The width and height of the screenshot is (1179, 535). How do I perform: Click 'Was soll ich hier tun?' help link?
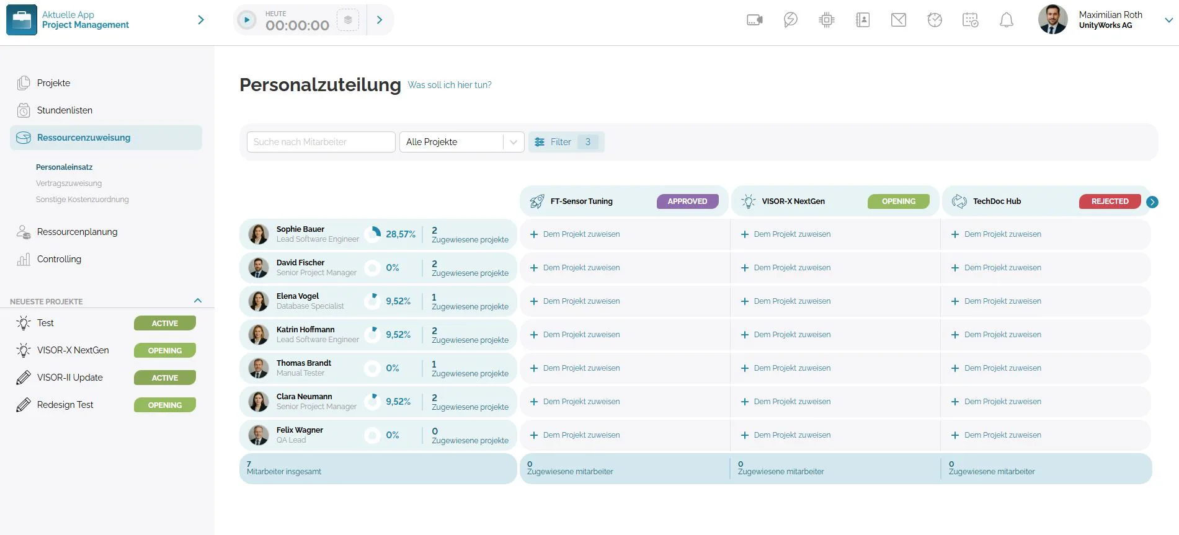(450, 85)
